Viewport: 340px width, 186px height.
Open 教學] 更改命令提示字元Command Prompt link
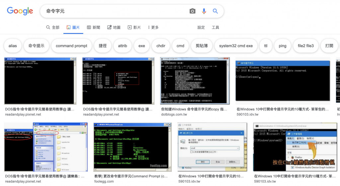tap(131, 176)
